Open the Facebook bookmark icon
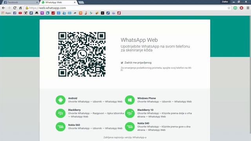This screenshot has width=251, height=141. coord(15,13)
